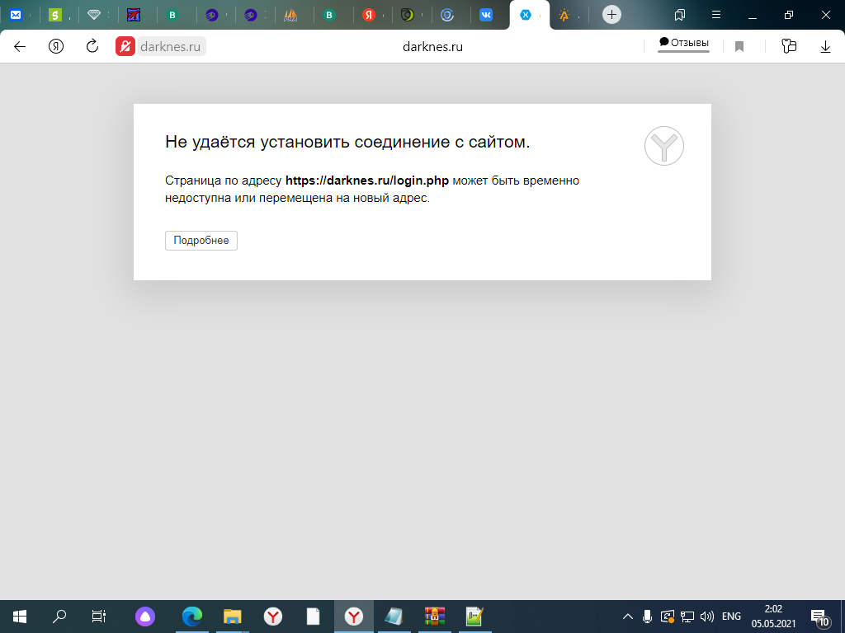845x633 pixels.
Task: Open the tab panel icon in title bar
Action: [x=680, y=15]
